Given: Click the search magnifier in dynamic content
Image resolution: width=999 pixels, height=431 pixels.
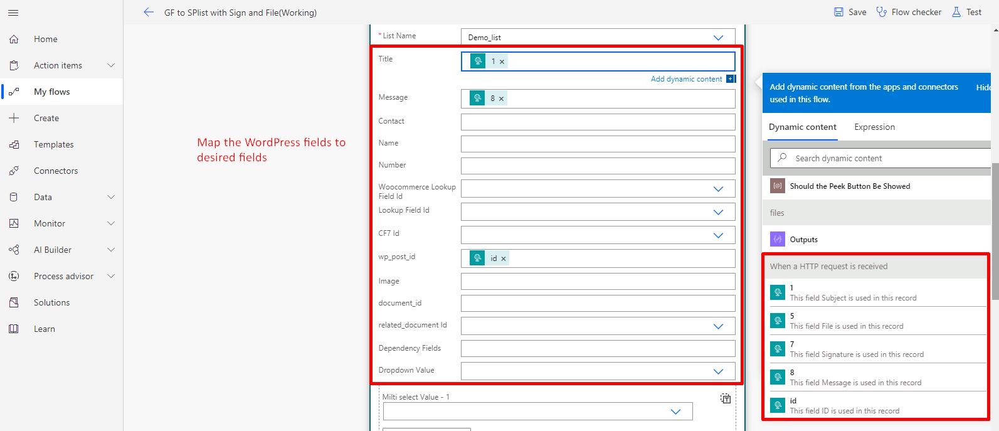Looking at the screenshot, I should point(782,158).
